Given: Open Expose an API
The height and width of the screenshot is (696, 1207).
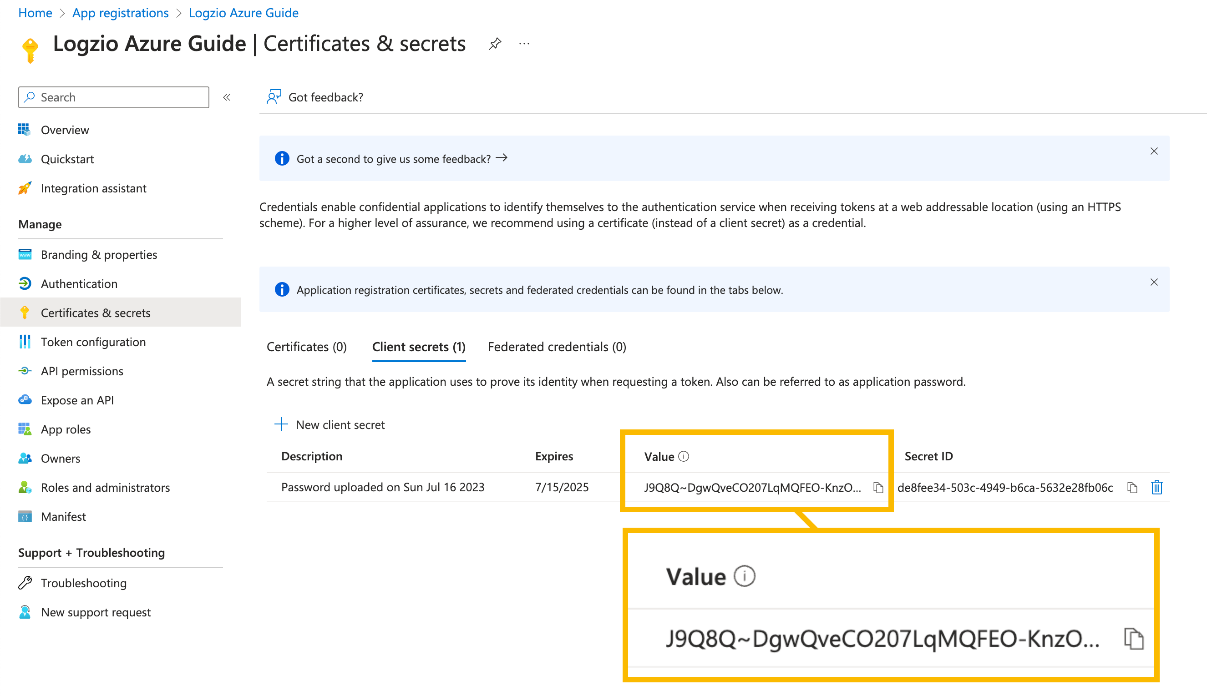Looking at the screenshot, I should (77, 400).
